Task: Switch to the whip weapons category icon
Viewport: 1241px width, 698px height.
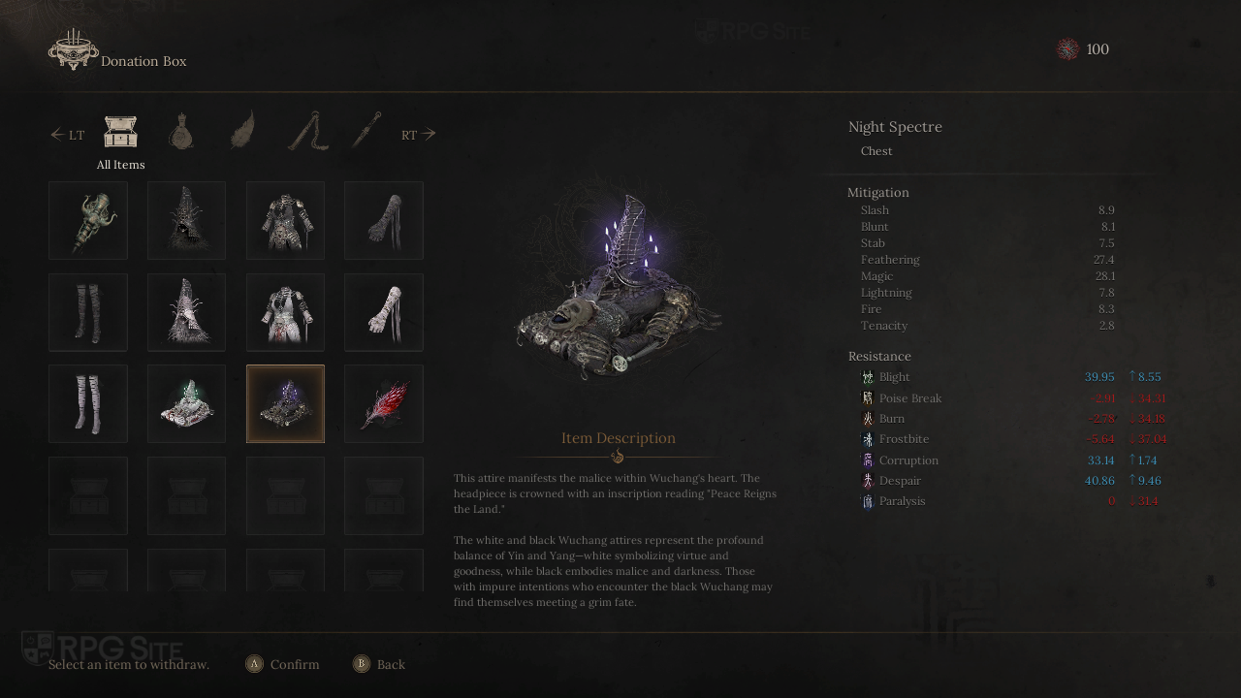Action: (306, 131)
